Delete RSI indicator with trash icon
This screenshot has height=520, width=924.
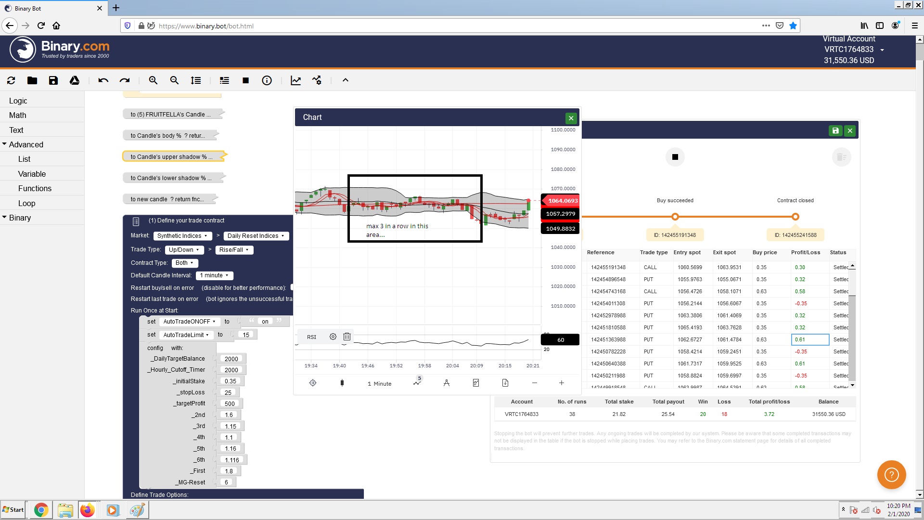(x=347, y=337)
